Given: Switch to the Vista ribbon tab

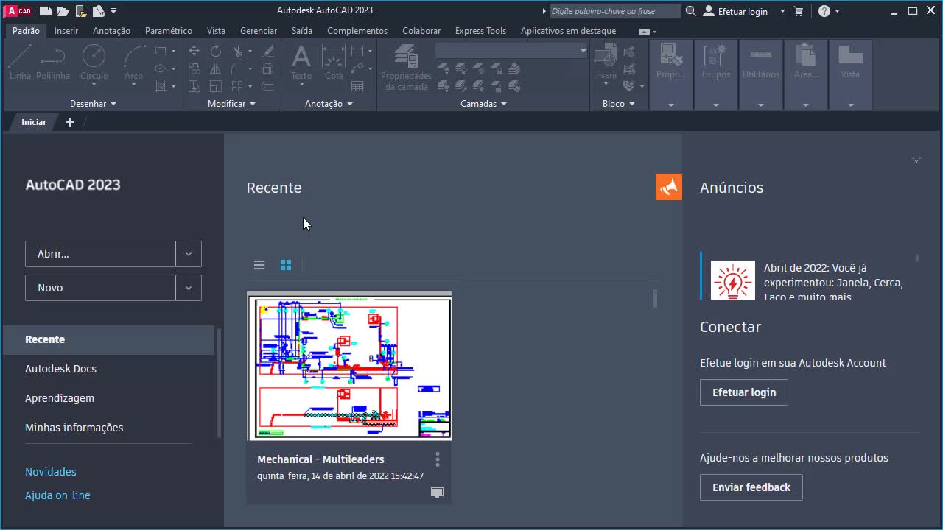Looking at the screenshot, I should pos(216,31).
